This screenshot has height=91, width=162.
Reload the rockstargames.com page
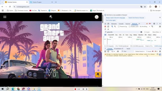(10, 7)
